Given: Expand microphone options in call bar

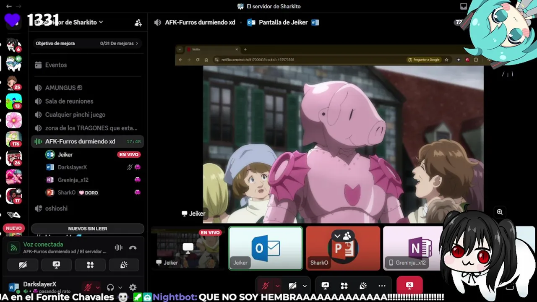Looking at the screenshot, I should pyautogui.click(x=277, y=286).
